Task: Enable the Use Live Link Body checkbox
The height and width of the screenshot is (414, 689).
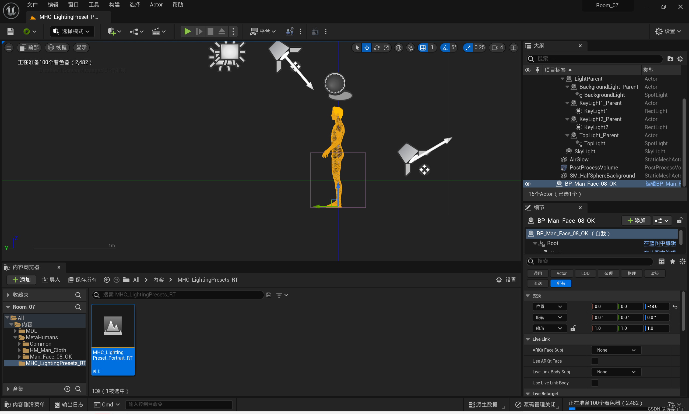Action: coord(595,383)
